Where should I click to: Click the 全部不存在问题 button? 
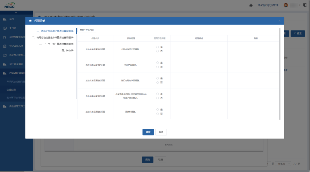coord(87,30)
